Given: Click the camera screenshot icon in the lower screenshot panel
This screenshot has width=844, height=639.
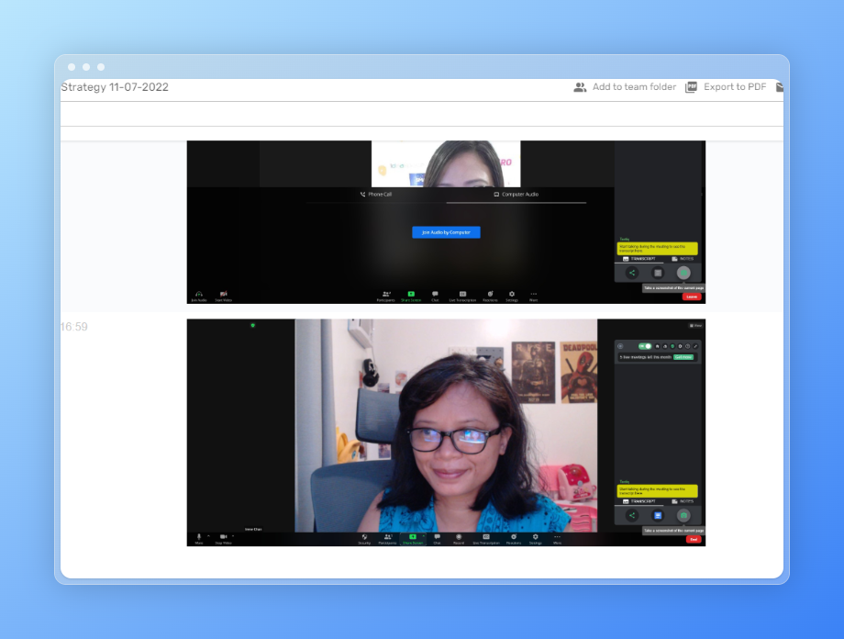Looking at the screenshot, I should (683, 515).
